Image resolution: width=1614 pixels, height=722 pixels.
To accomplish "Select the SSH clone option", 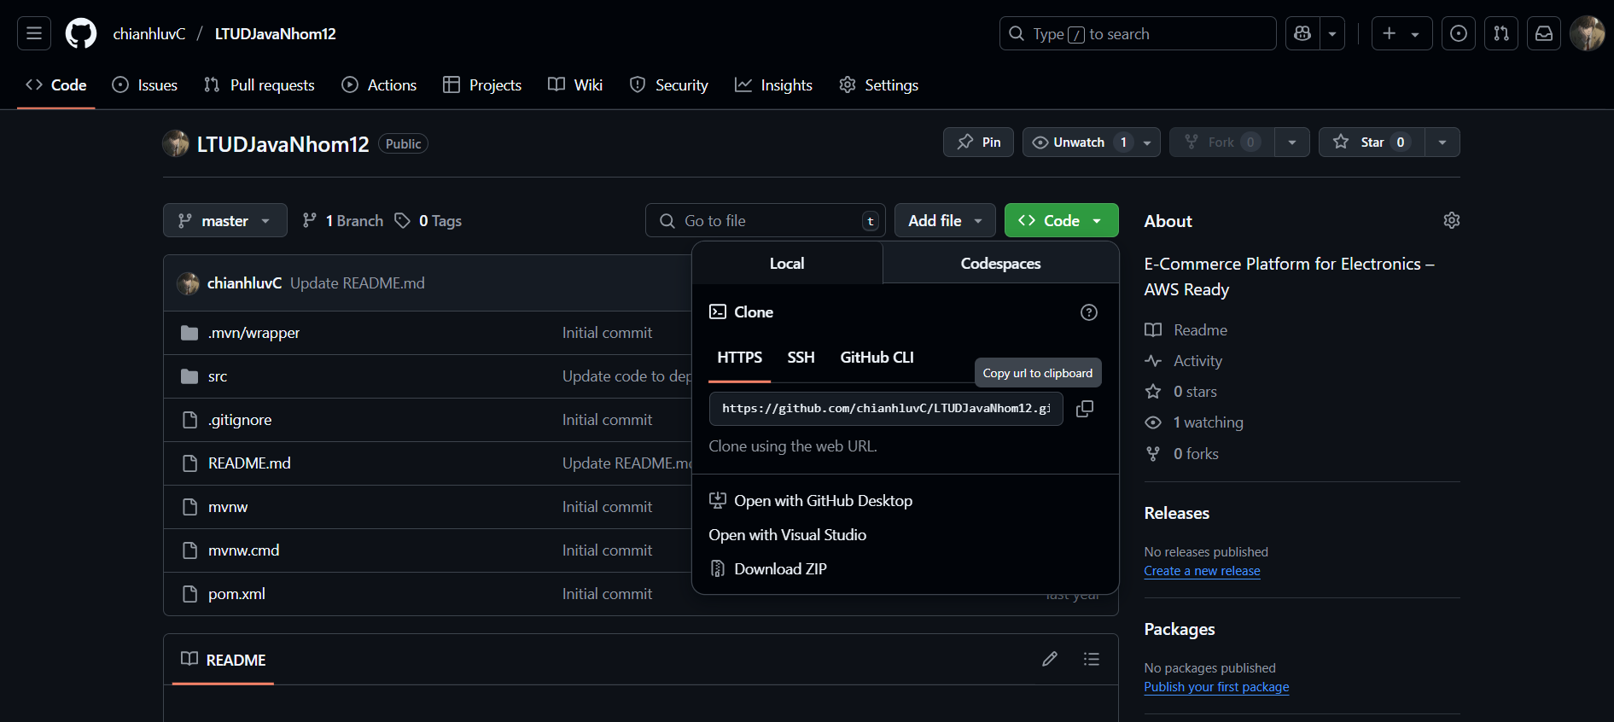I will pyautogui.click(x=801, y=358).
